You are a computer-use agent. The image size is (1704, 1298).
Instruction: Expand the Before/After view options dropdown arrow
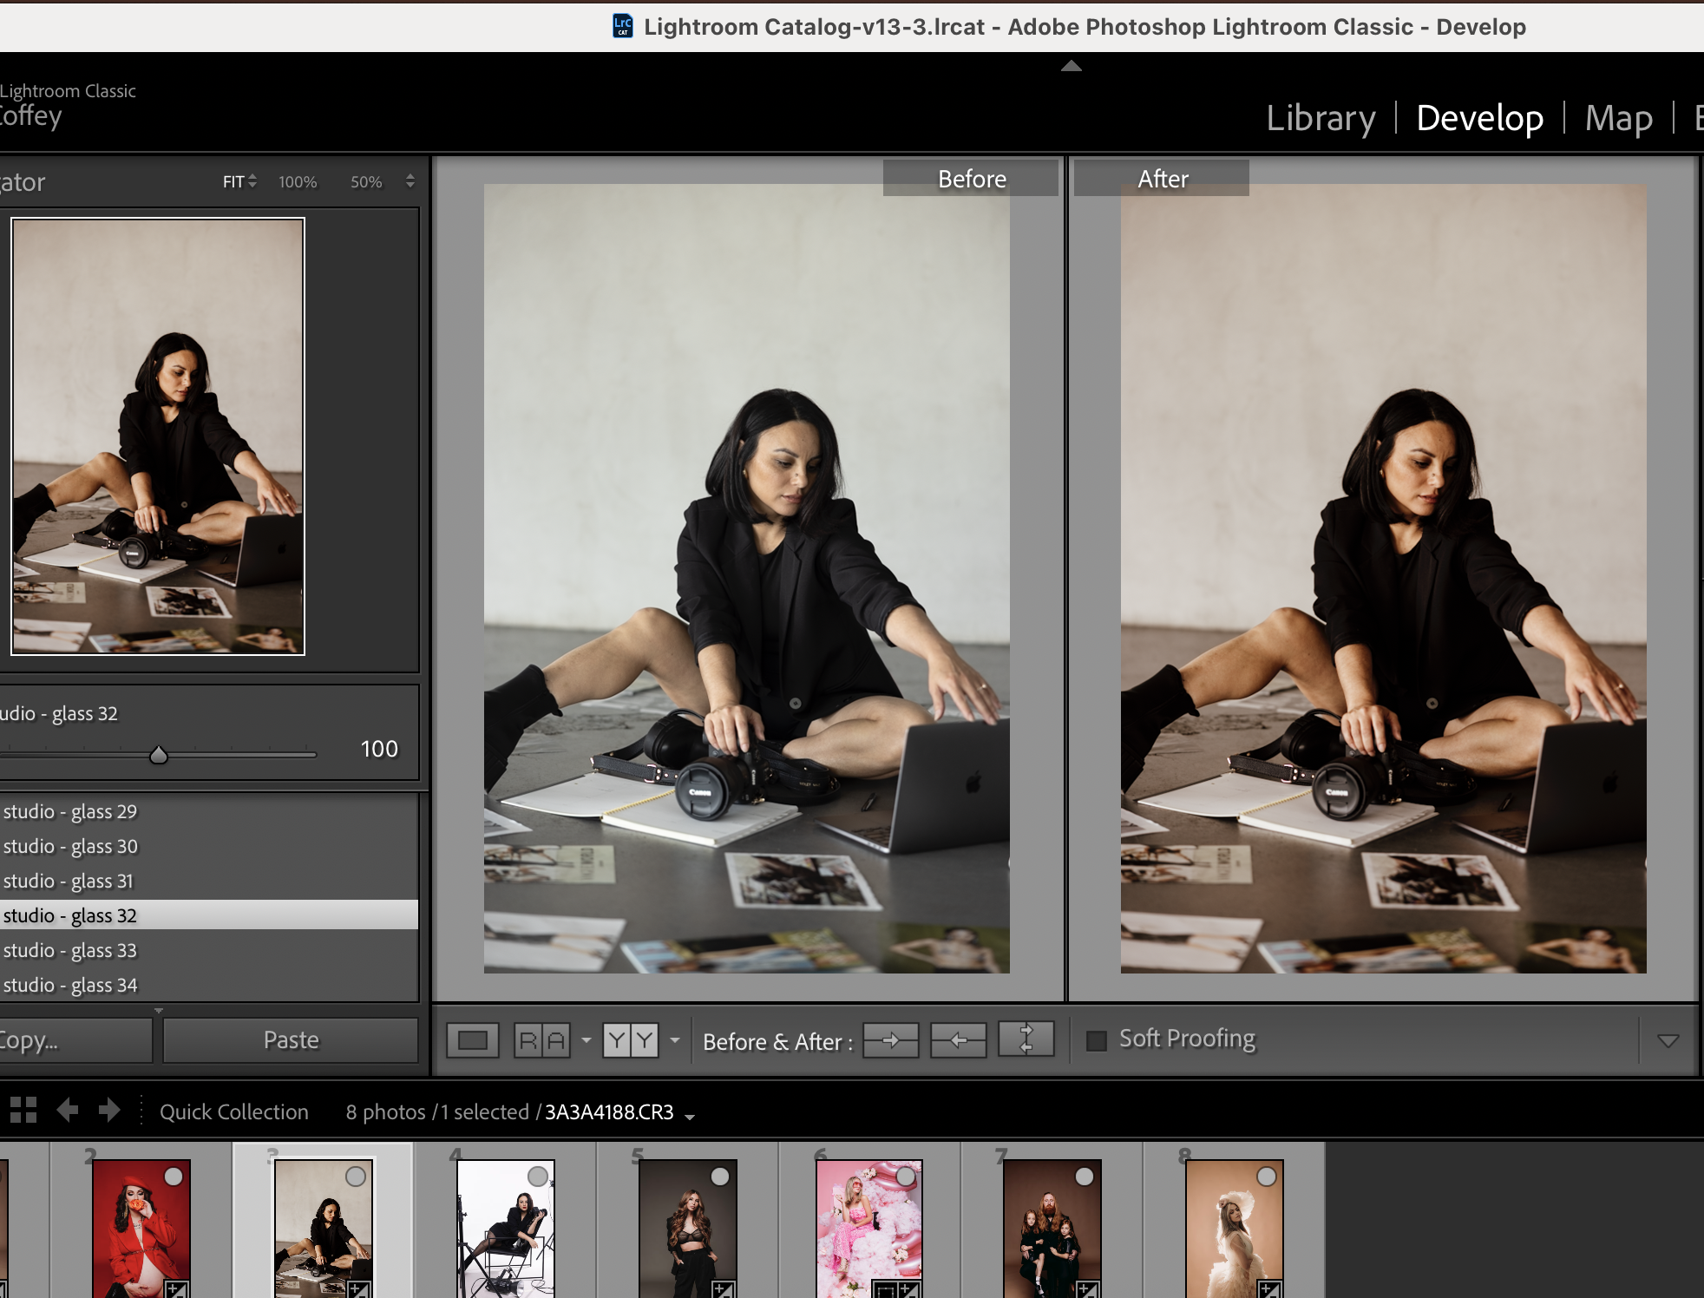[x=675, y=1039]
